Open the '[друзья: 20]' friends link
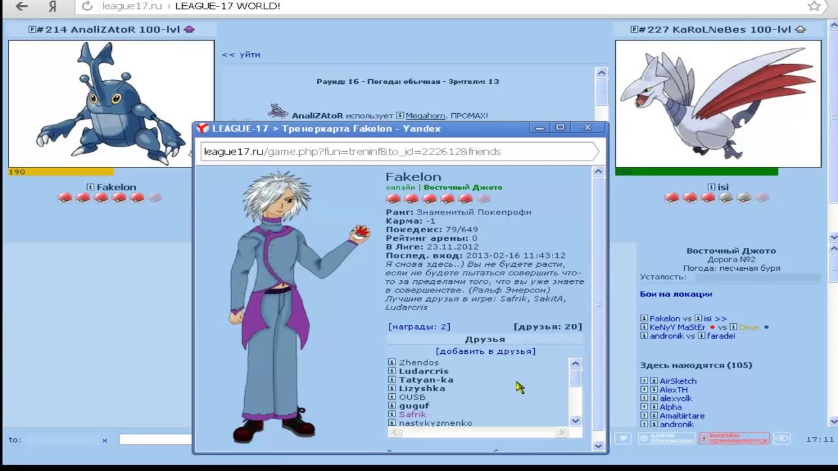Viewport: 838px width, 471px height. click(x=548, y=326)
